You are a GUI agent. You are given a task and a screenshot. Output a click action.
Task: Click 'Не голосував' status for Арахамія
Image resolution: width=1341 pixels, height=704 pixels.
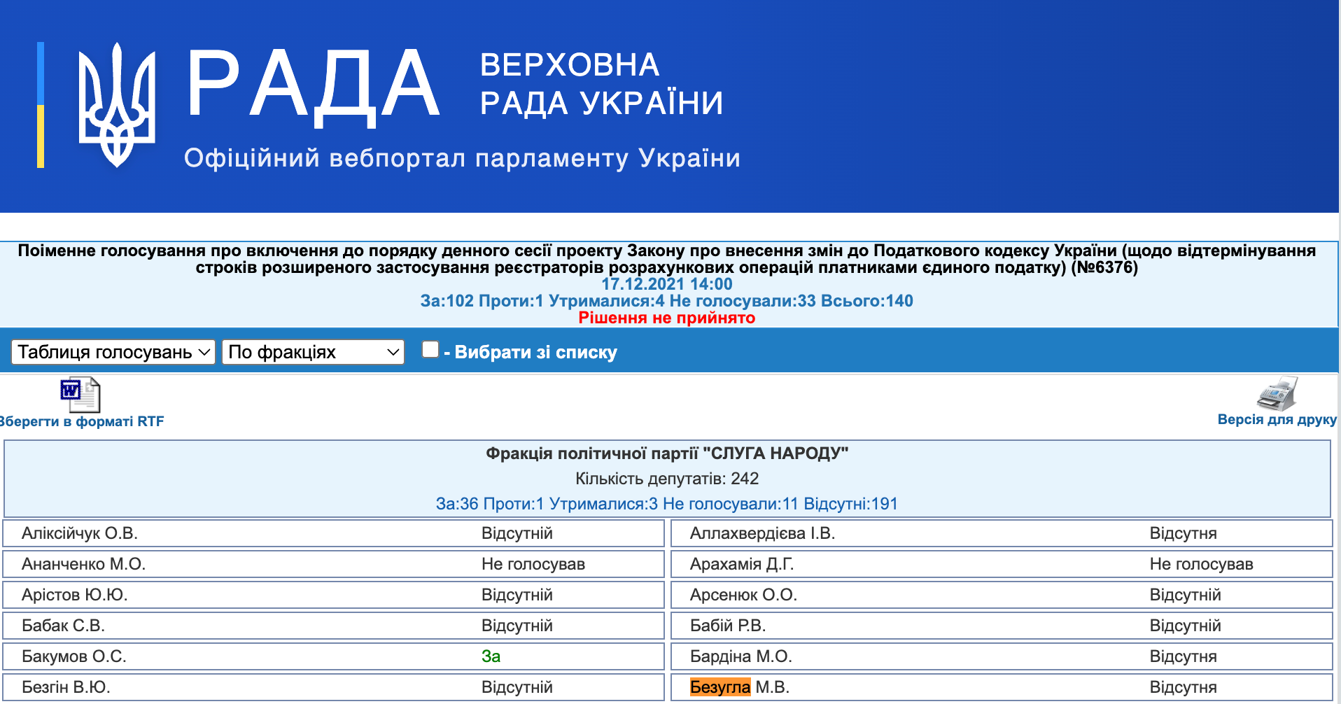tap(1202, 564)
